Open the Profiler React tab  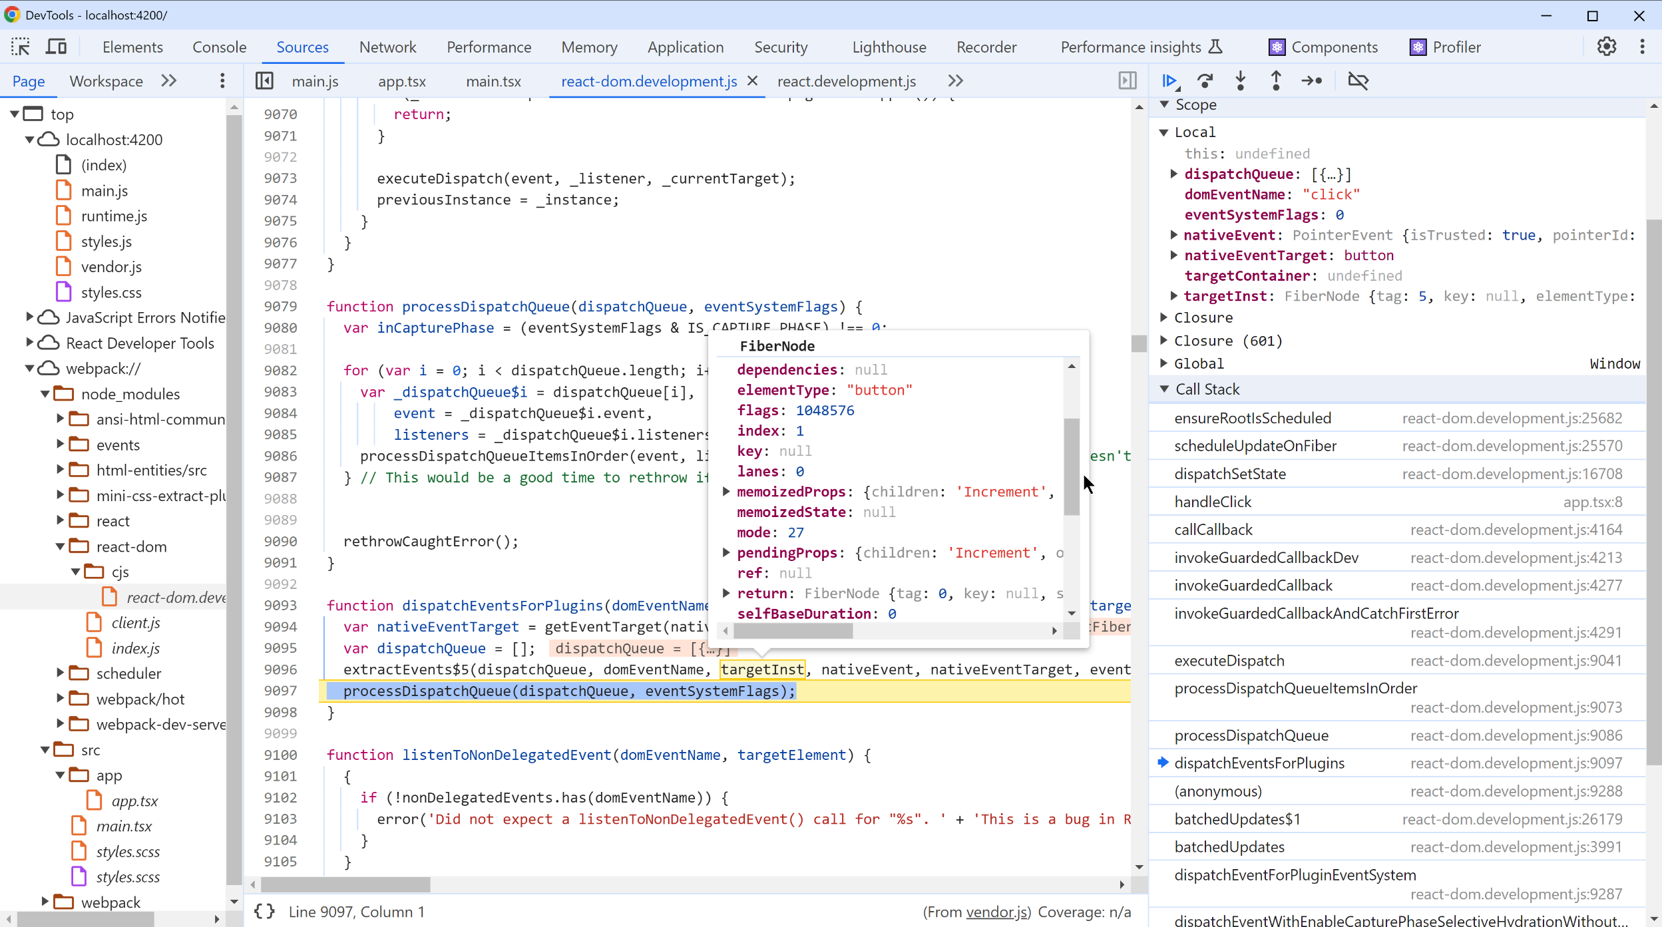pyautogui.click(x=1445, y=47)
